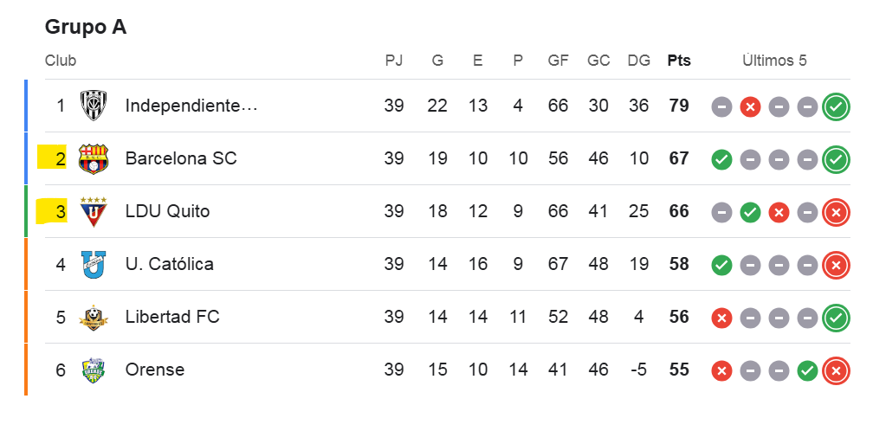Open the LDU Quito team name

coord(167,212)
